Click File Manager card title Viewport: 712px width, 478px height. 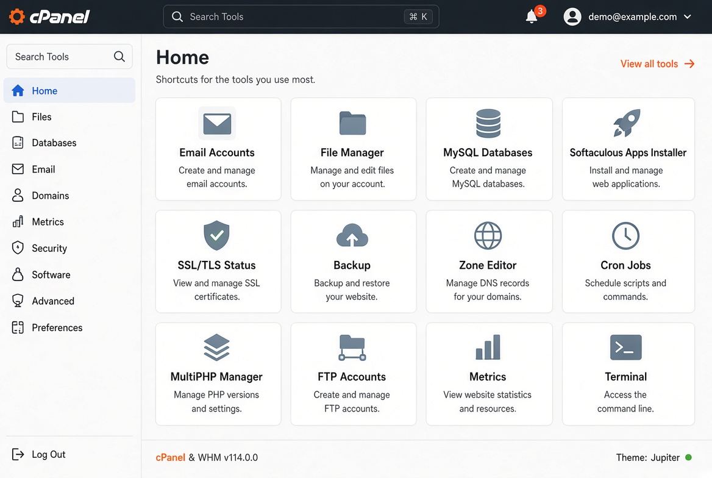[x=352, y=152]
